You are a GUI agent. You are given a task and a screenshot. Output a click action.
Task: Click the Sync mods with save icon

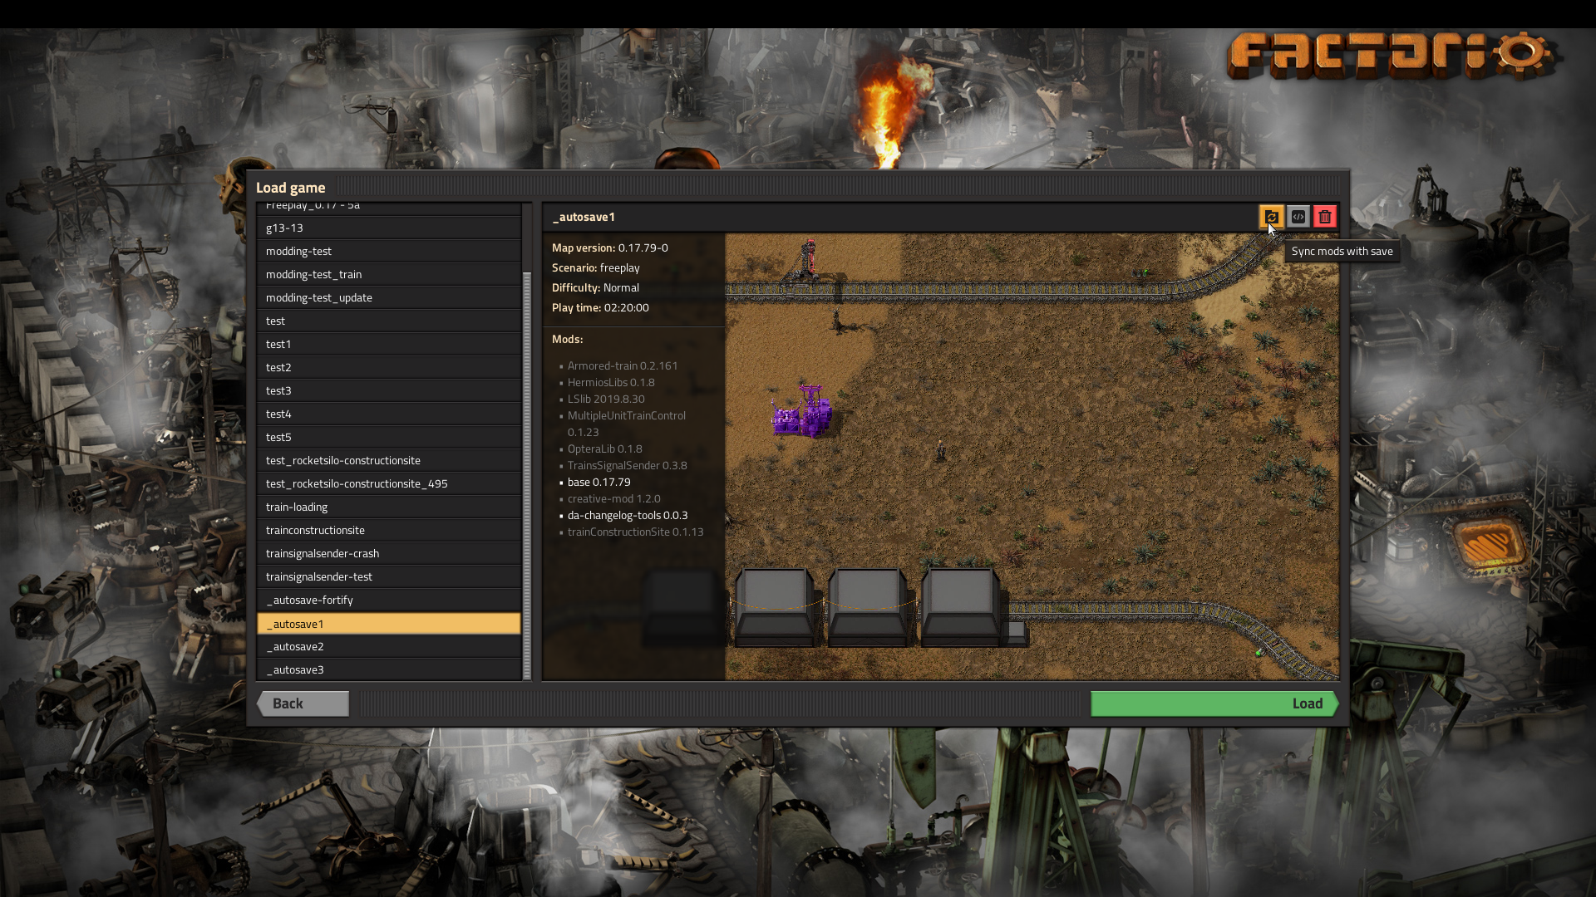[x=1271, y=217]
